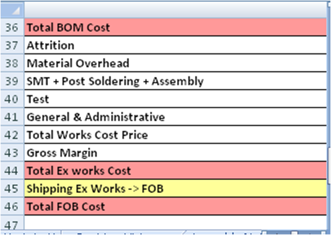Select row header 45

pyautogui.click(x=12, y=188)
